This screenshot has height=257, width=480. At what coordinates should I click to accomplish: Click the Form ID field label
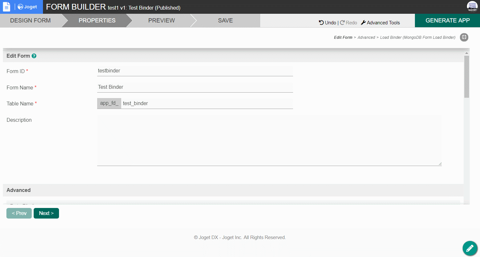(16, 71)
